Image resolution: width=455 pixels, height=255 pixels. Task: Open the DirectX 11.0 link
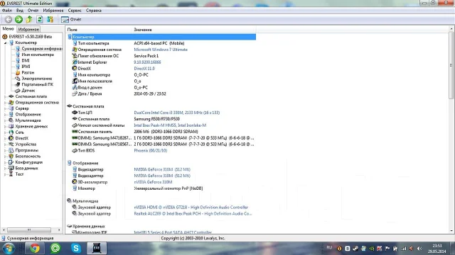tap(144, 69)
